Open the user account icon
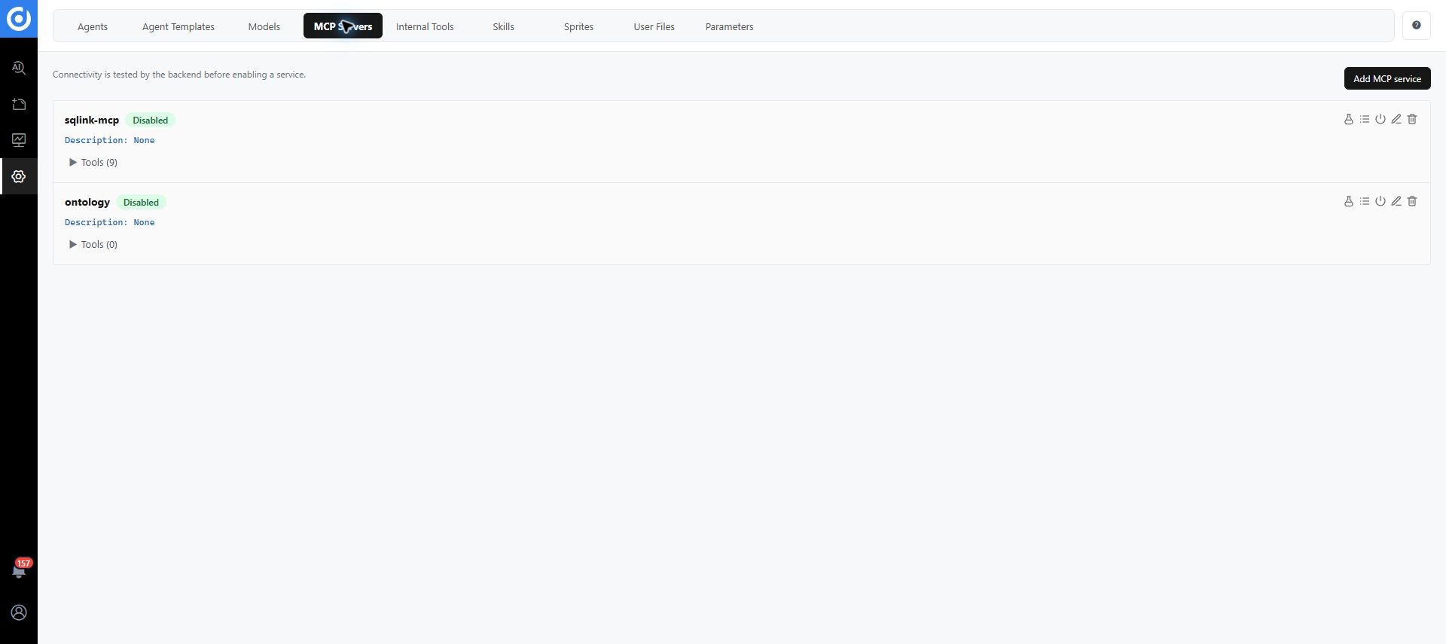This screenshot has width=1446, height=644. click(19, 612)
